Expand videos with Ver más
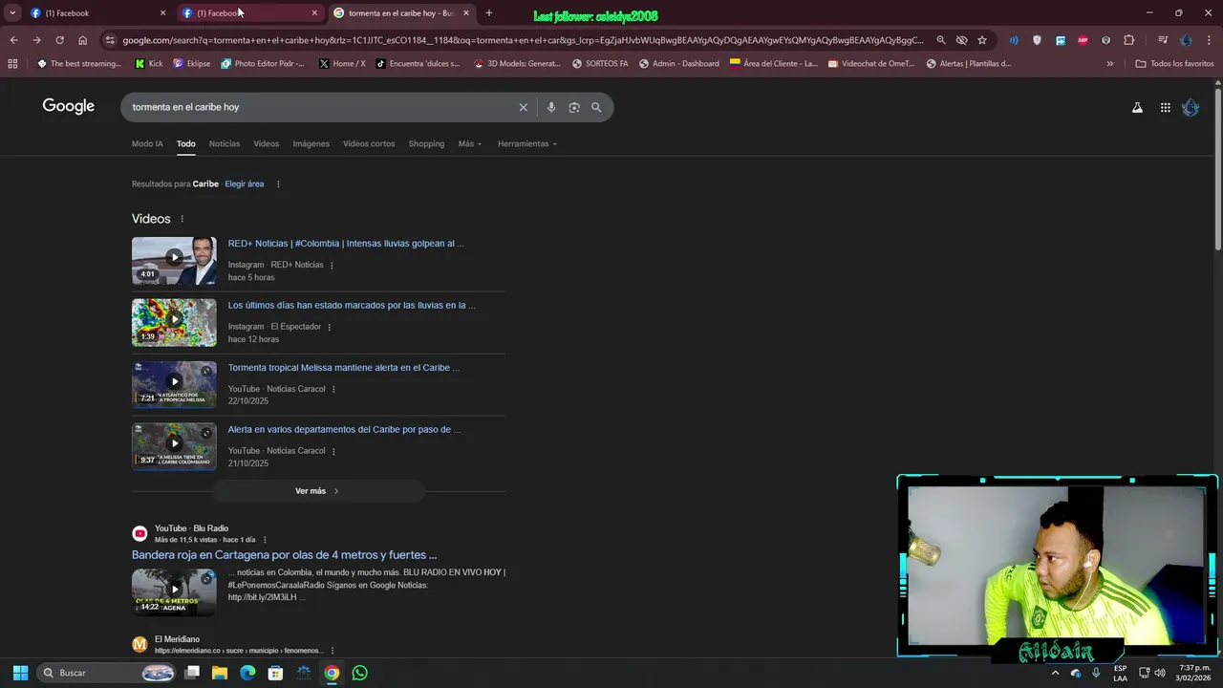Screen dimensions: 1223x688 click(x=317, y=491)
